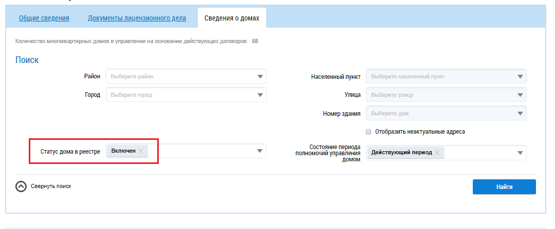Click the Включен tag label
Screen dimensions: 555x229
pos(123,151)
